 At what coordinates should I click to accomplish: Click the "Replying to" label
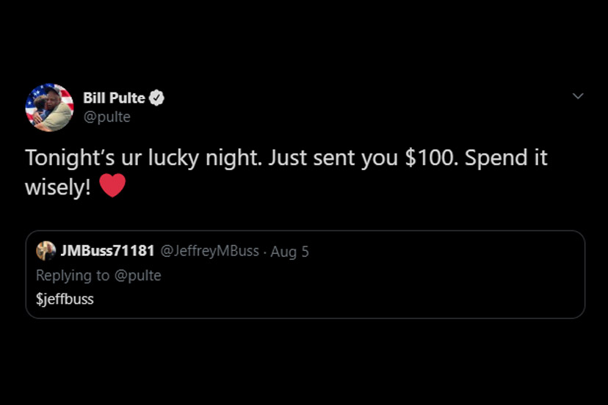coord(71,275)
